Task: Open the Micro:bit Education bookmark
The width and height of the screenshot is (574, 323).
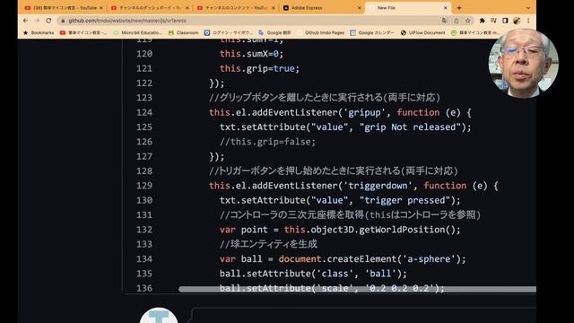Action: point(137,32)
